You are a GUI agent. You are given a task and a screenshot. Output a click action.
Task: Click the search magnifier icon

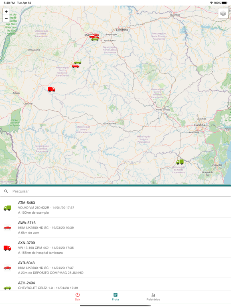coord(6,191)
